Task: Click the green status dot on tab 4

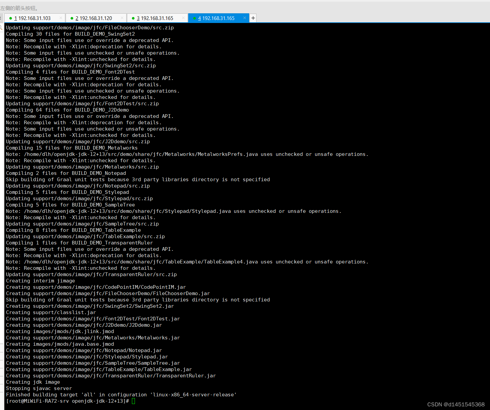Action: point(195,18)
